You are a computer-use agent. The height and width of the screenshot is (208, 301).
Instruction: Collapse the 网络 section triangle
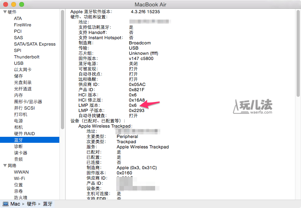click(5, 166)
